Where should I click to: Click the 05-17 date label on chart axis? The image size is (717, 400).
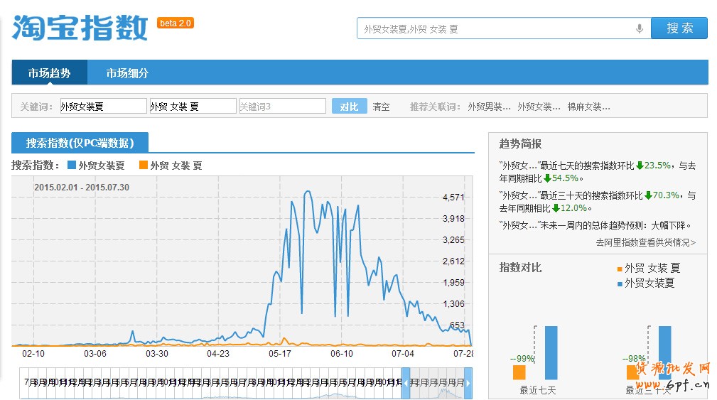tap(280, 353)
